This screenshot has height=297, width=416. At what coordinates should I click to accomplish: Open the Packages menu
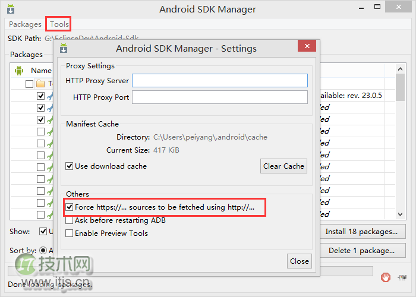(25, 24)
